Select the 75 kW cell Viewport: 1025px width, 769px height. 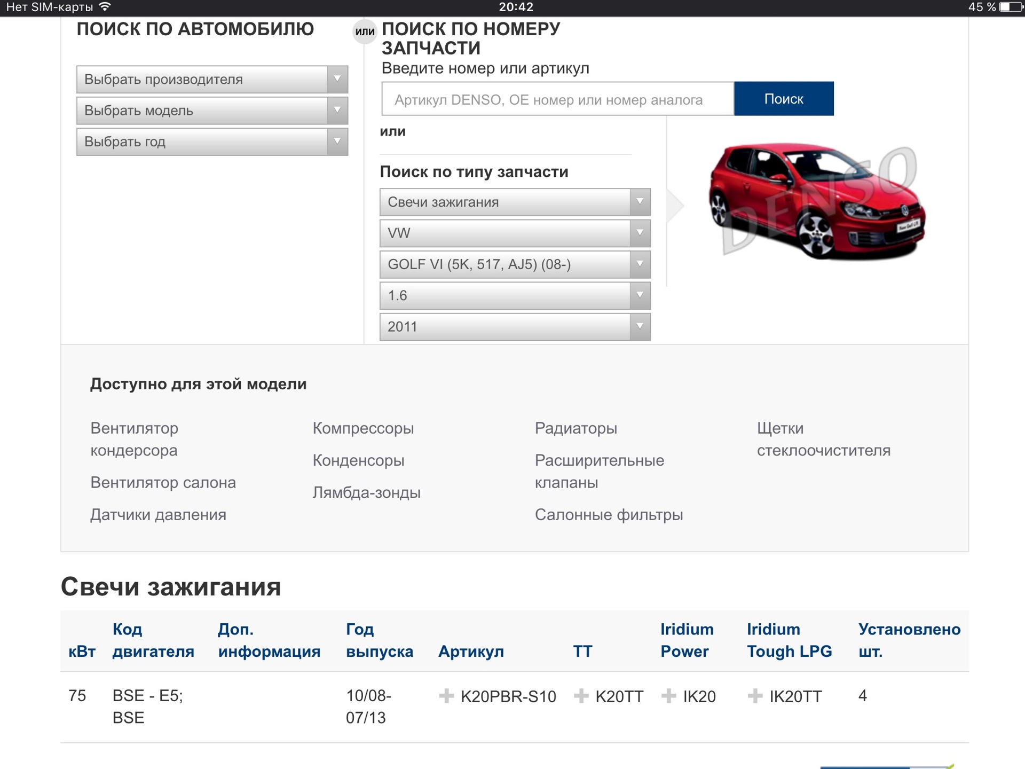pos(77,696)
